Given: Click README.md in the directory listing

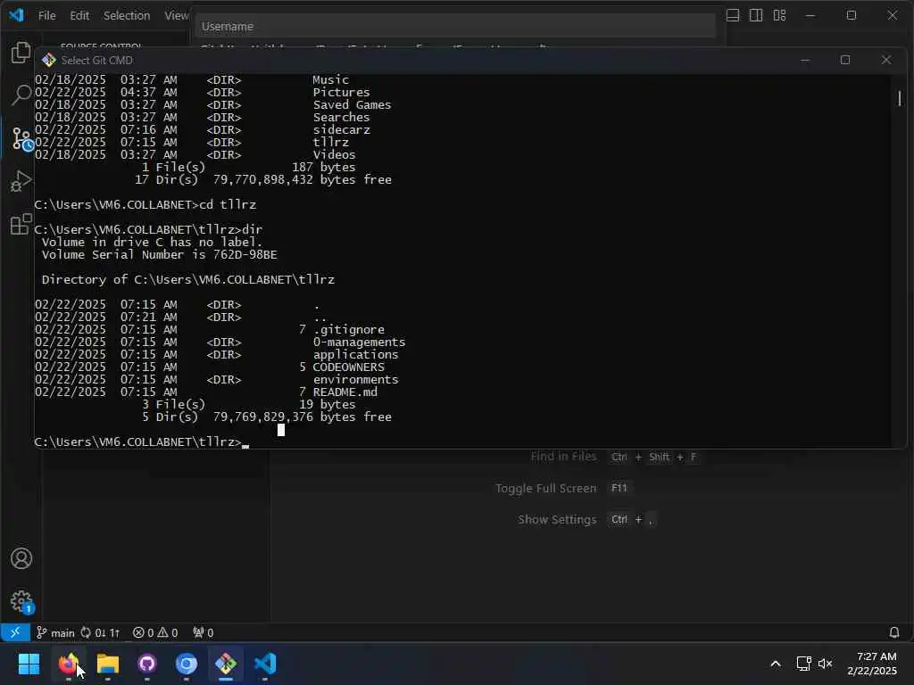Looking at the screenshot, I should click(x=345, y=392).
